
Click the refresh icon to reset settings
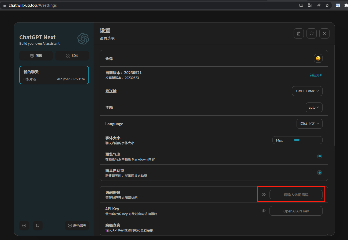click(x=312, y=33)
